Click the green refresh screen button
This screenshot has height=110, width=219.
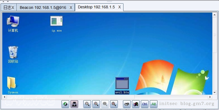coord(65,104)
